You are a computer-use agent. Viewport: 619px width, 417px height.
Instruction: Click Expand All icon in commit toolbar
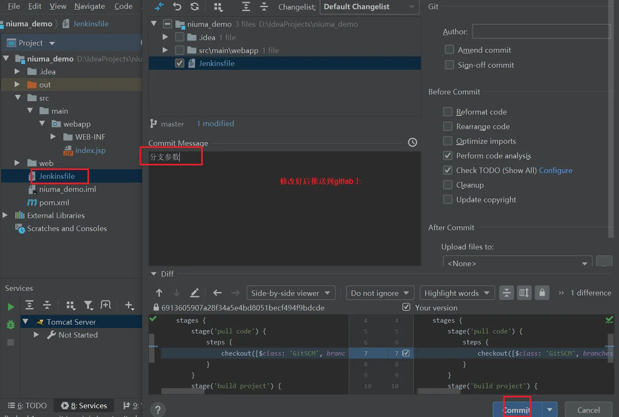point(246,7)
